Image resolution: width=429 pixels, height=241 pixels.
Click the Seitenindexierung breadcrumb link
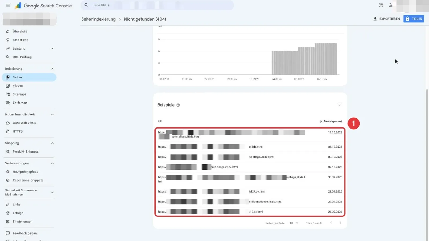click(x=98, y=19)
